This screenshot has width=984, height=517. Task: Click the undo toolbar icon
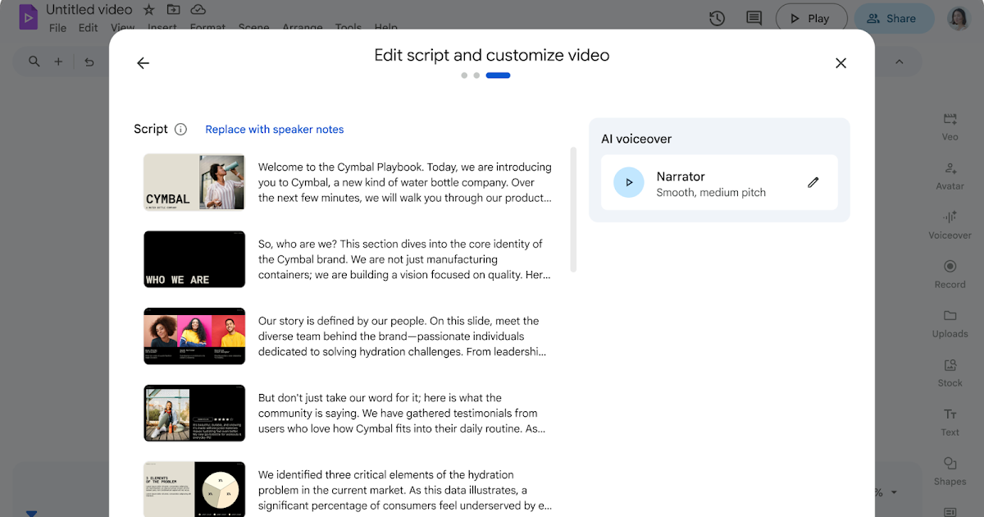click(89, 62)
